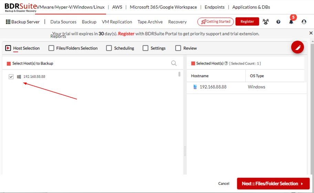Open the user management group icon
The height and width of the screenshot is (193, 314).
[x=265, y=22]
